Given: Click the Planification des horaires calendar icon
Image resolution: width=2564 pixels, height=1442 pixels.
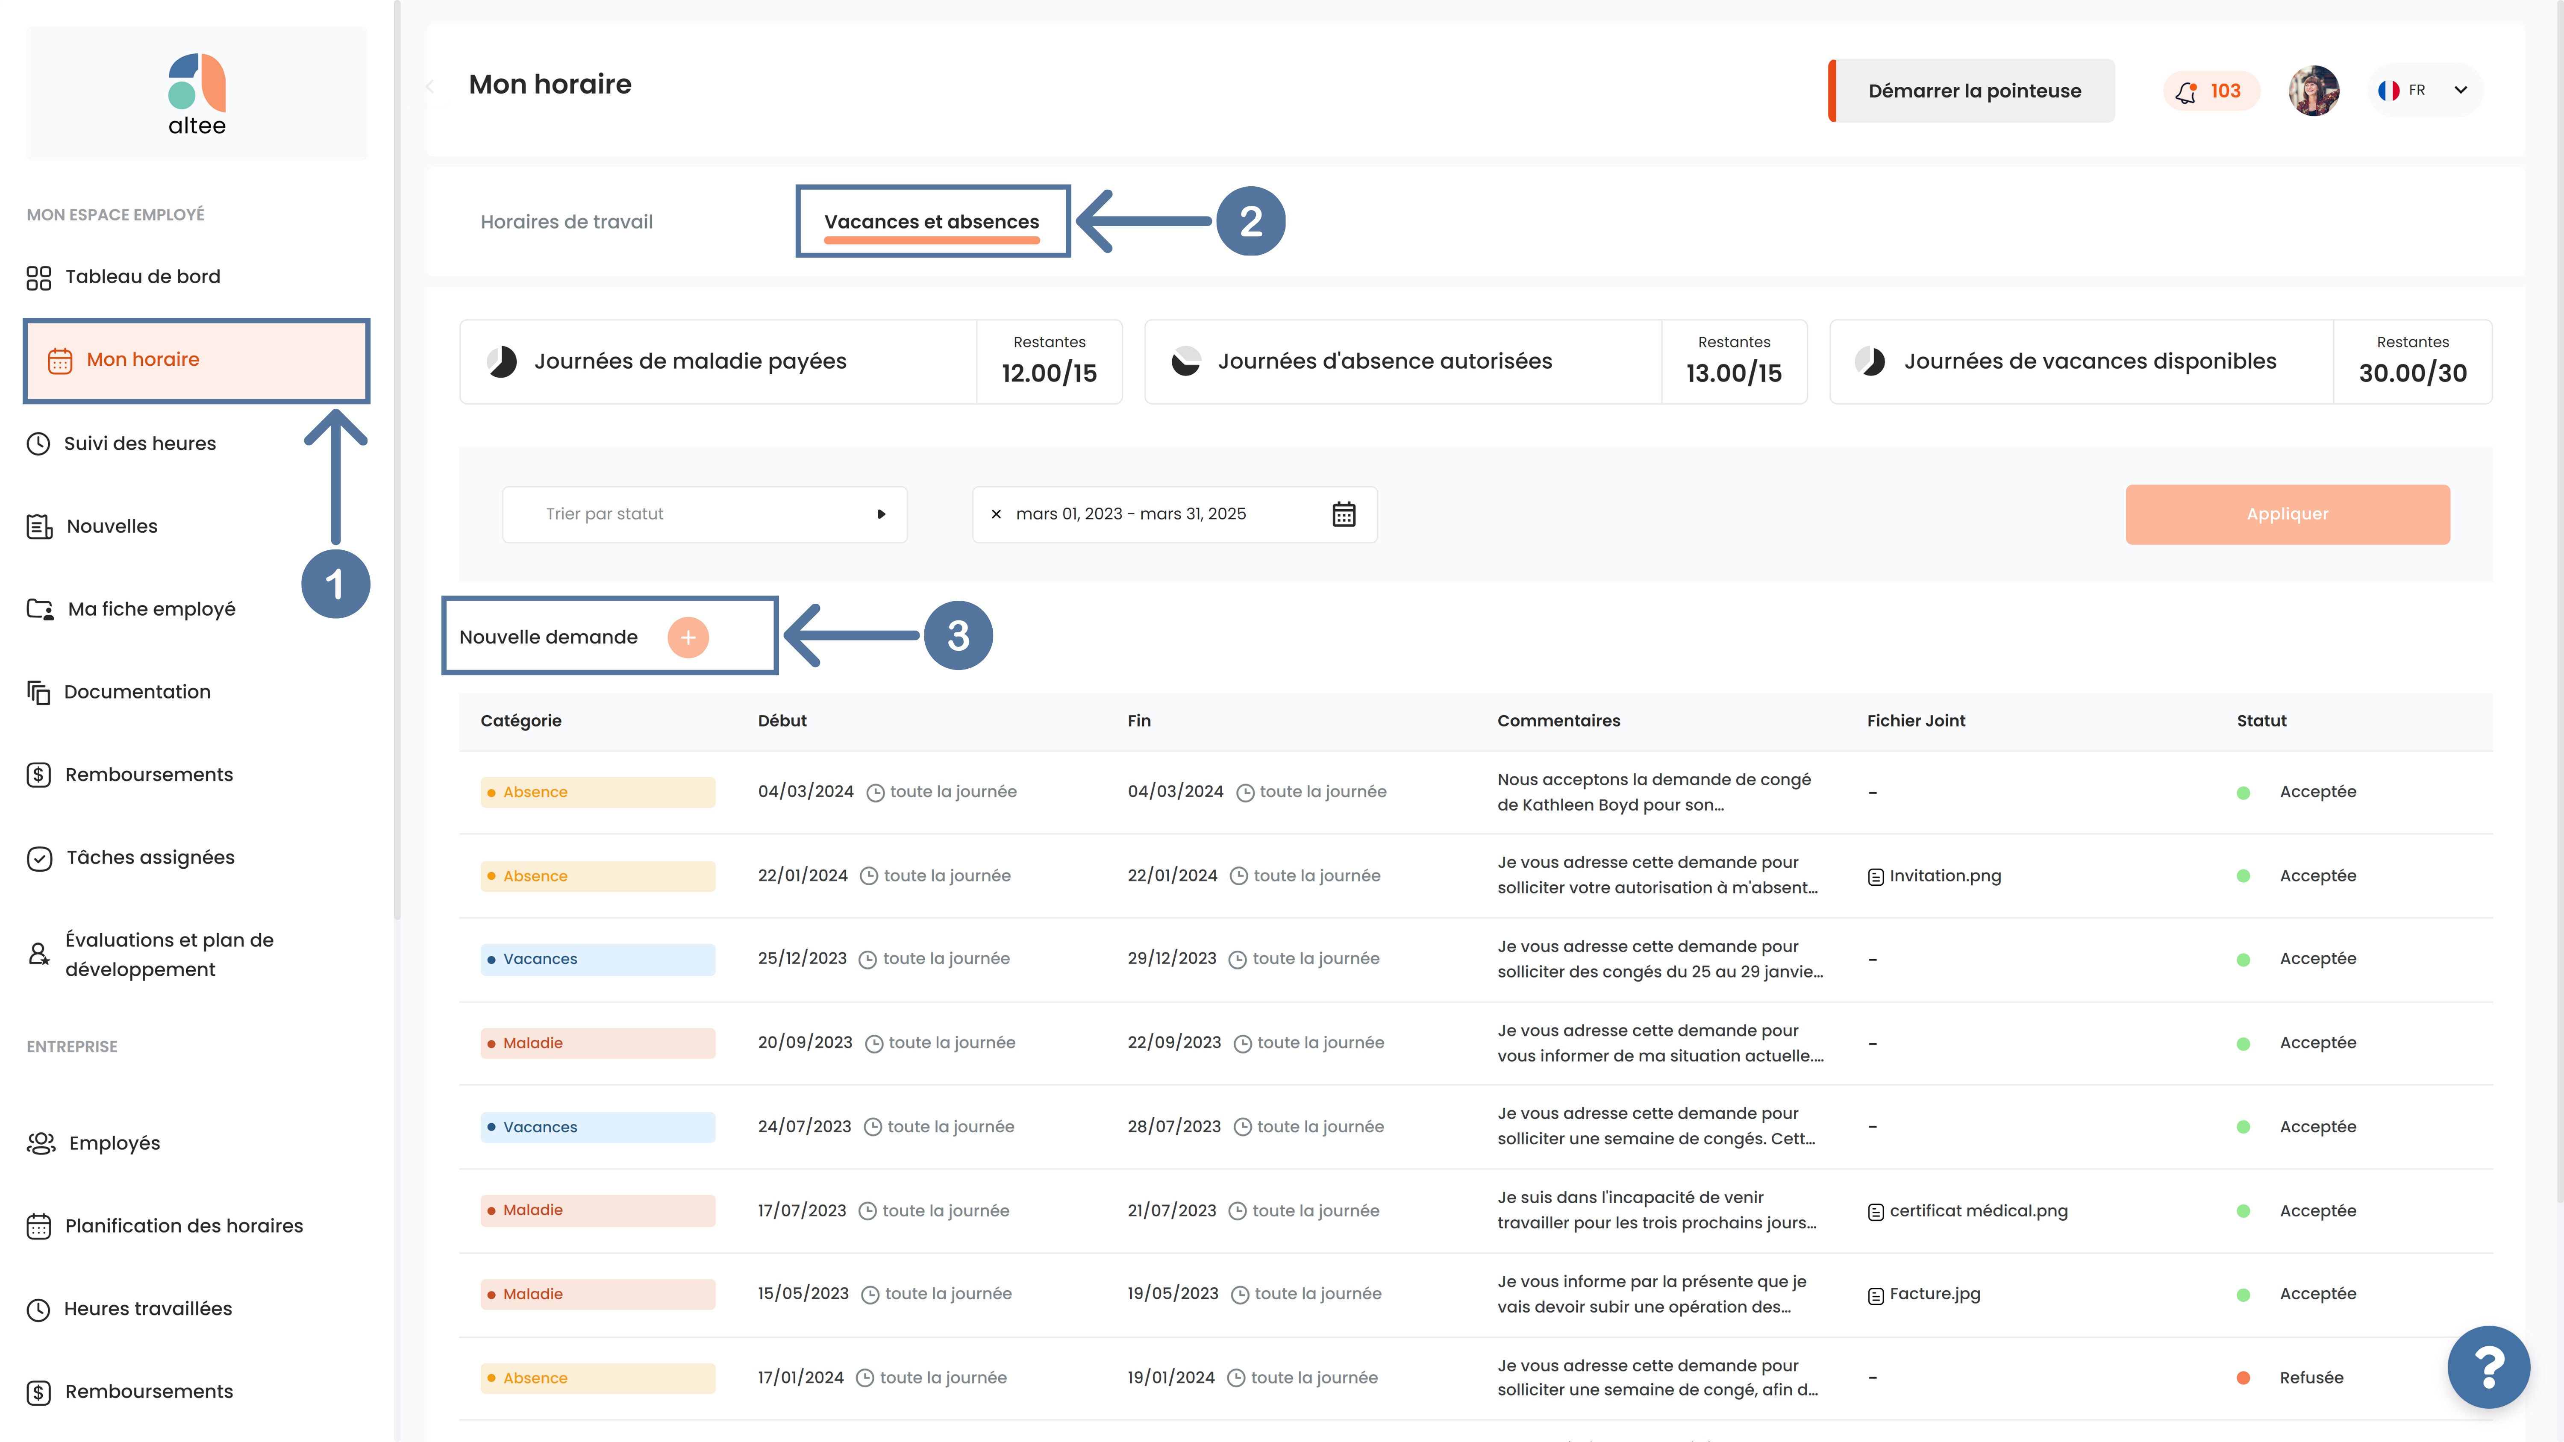Looking at the screenshot, I should tap(38, 1226).
